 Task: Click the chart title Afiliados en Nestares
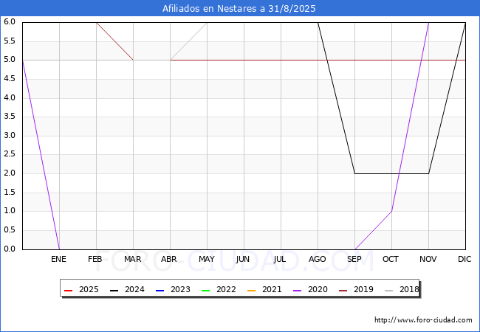point(240,9)
